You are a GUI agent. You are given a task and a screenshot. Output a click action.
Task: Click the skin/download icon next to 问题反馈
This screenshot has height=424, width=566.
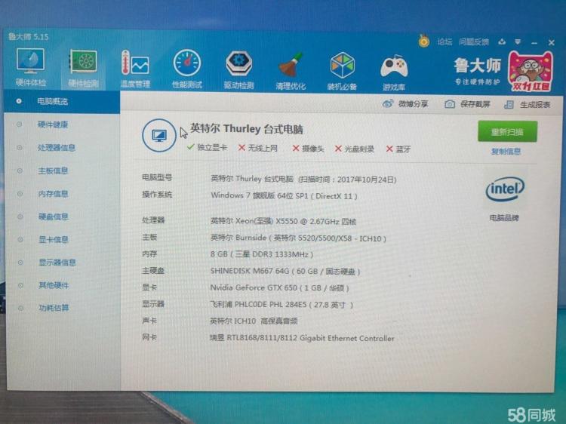point(502,41)
